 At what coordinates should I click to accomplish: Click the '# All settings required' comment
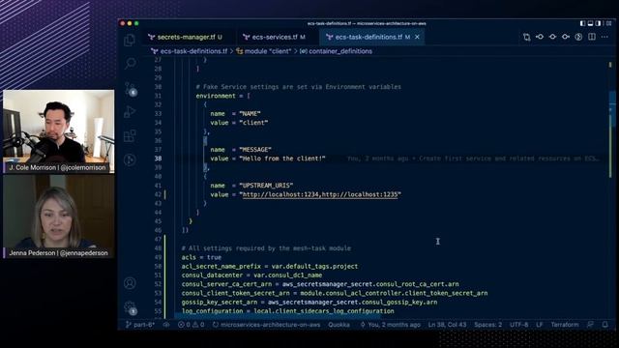(x=266, y=248)
